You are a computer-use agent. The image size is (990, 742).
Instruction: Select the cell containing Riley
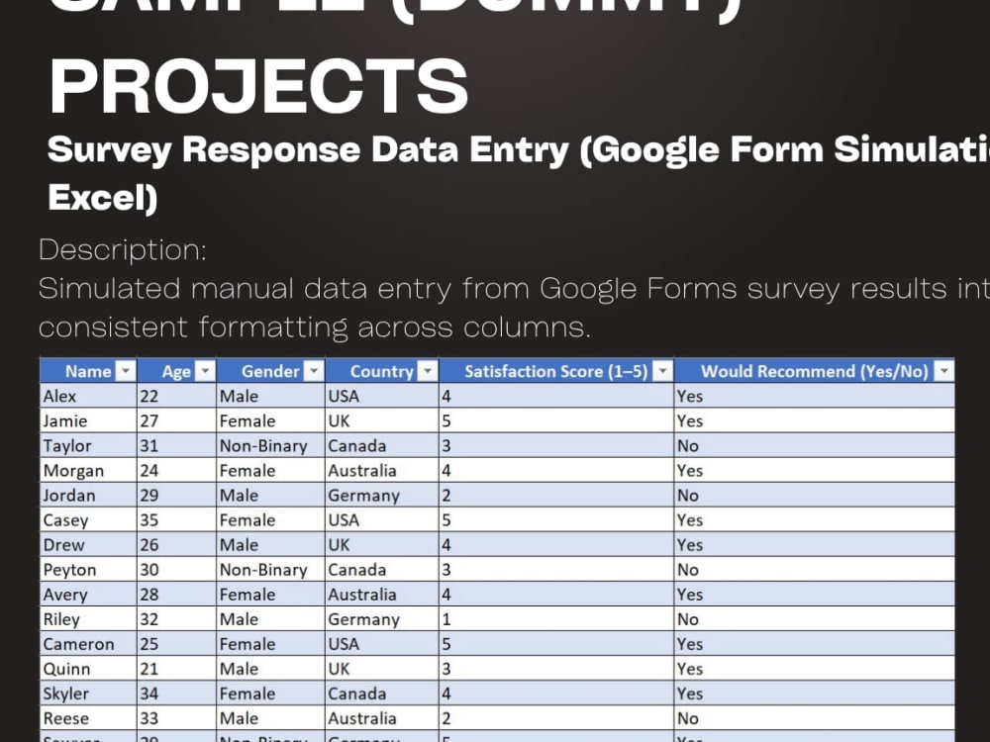tap(88, 619)
